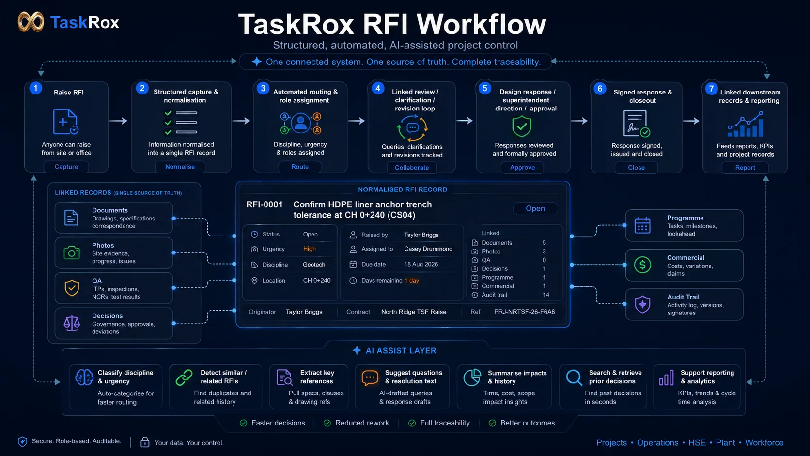
Task: Click the Support reporting bar chart icon
Action: pyautogui.click(x=666, y=377)
